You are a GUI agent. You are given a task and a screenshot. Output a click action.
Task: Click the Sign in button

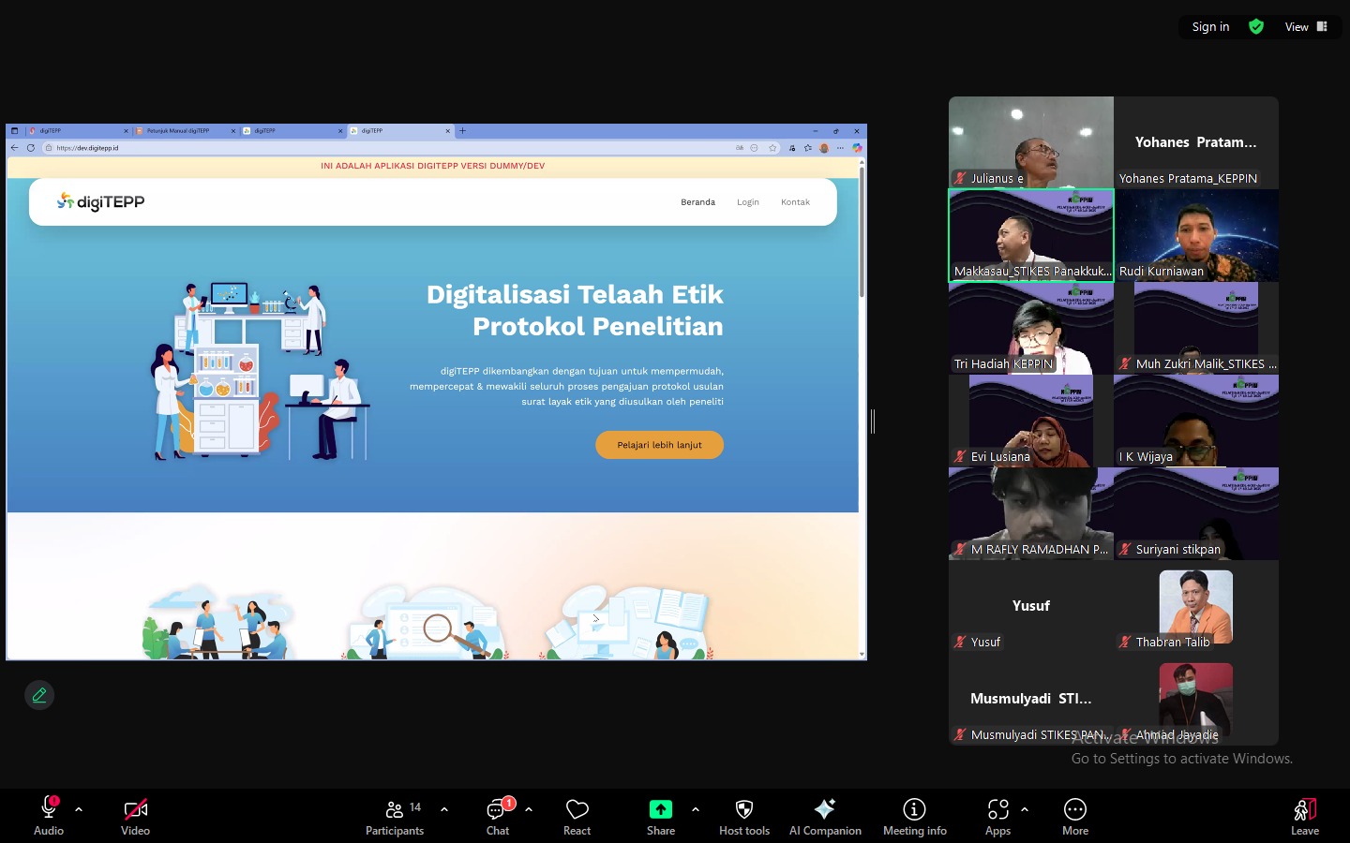[x=1210, y=26]
